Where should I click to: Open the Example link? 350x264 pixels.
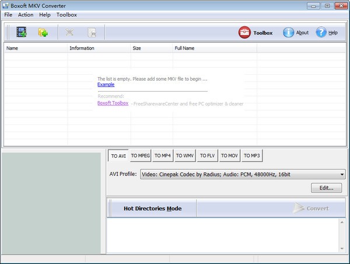coord(106,85)
